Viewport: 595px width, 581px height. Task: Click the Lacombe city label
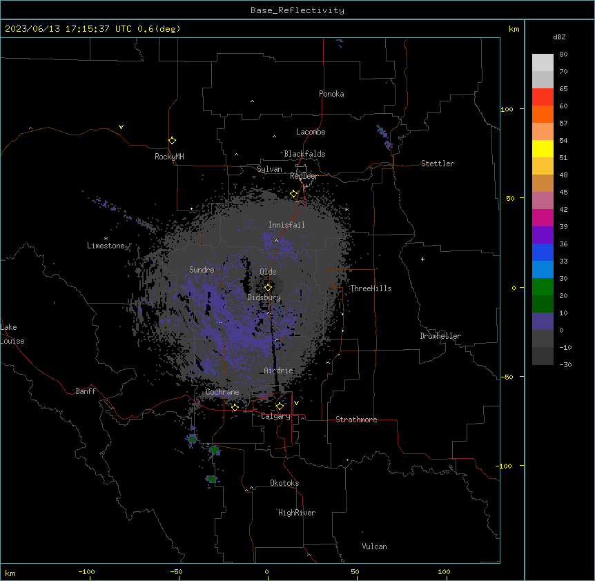click(x=311, y=132)
